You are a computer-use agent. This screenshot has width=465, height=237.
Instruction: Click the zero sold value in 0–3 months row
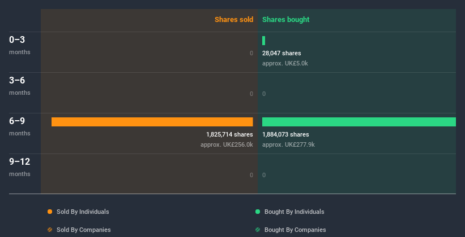click(251, 53)
